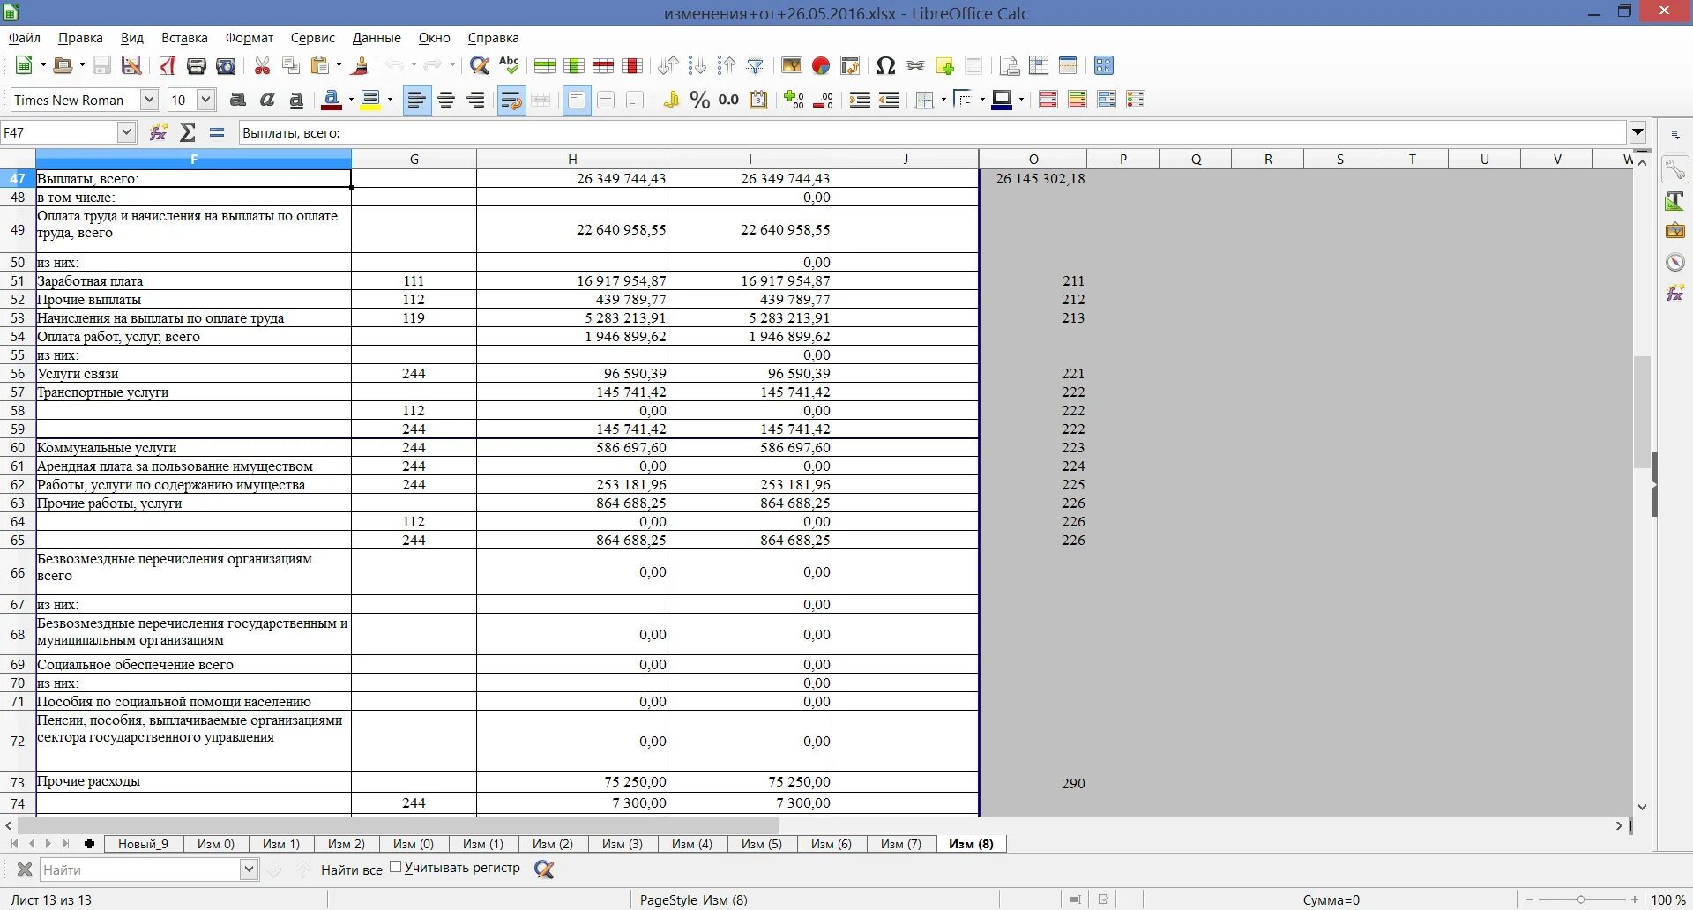Open Times New Roman font name dropdown

[x=149, y=100]
